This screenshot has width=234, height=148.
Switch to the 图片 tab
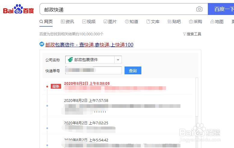point(110,22)
